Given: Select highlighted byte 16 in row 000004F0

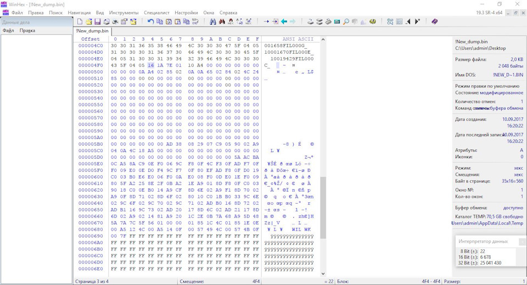Looking at the screenshot, I should click(x=151, y=65).
